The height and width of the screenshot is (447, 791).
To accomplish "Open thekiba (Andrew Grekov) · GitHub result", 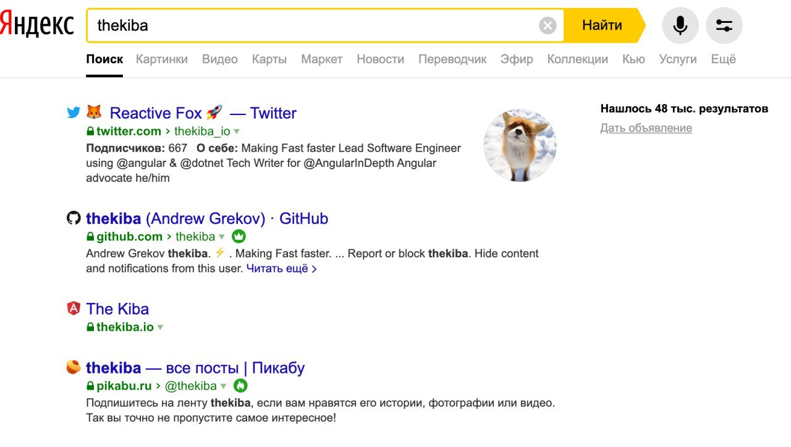I will point(207,218).
